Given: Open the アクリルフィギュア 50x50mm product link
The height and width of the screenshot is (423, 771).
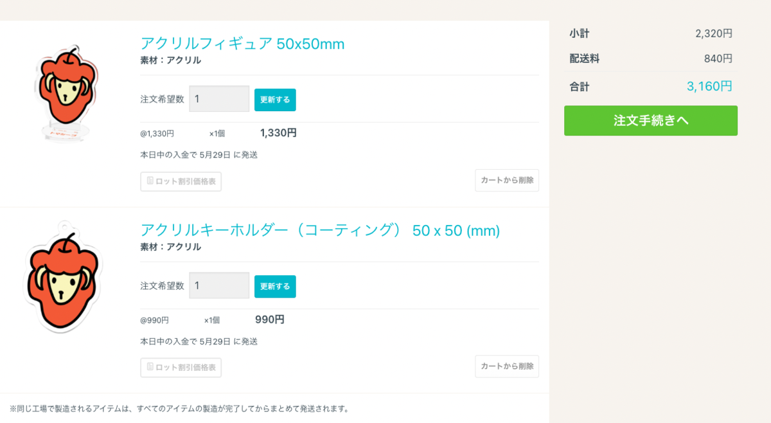Looking at the screenshot, I should point(242,44).
